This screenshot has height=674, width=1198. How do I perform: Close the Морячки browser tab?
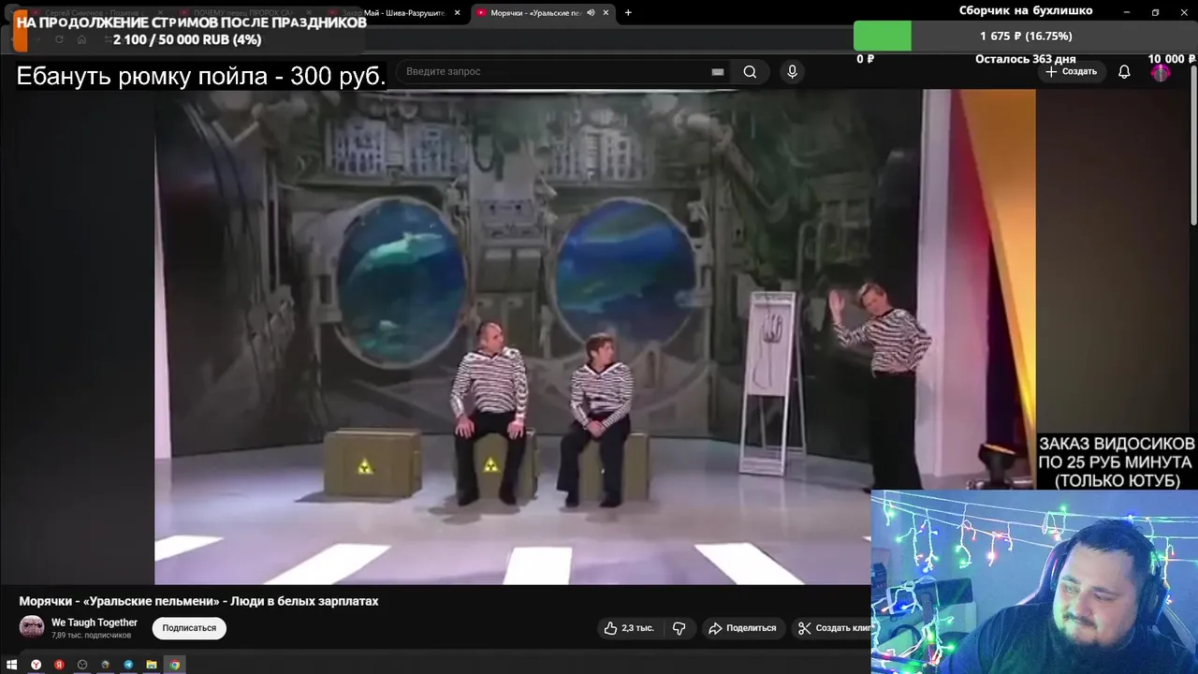[x=606, y=13]
